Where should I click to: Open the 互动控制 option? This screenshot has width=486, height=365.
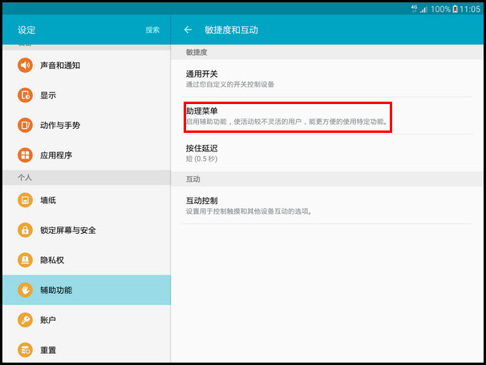coord(327,205)
